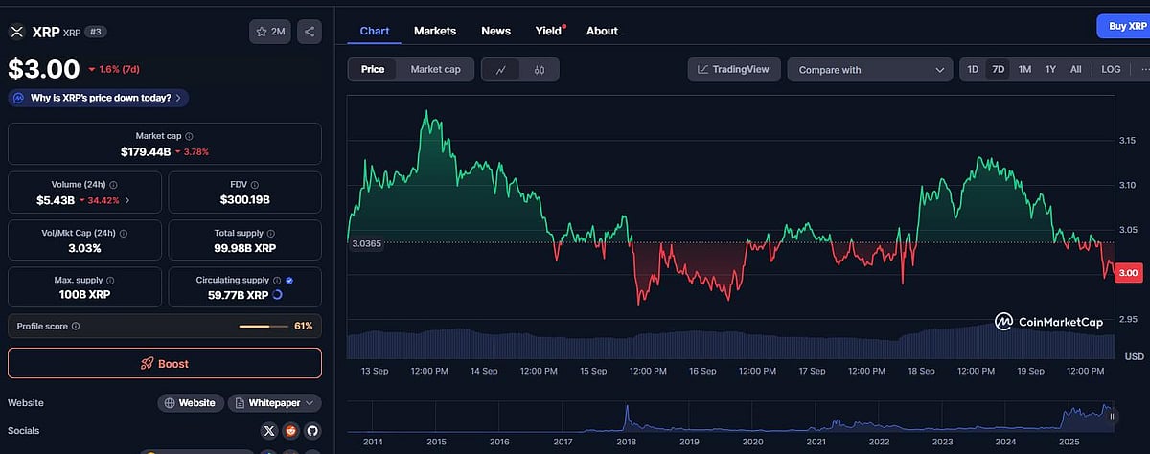Open the Website link button

[x=192, y=403]
